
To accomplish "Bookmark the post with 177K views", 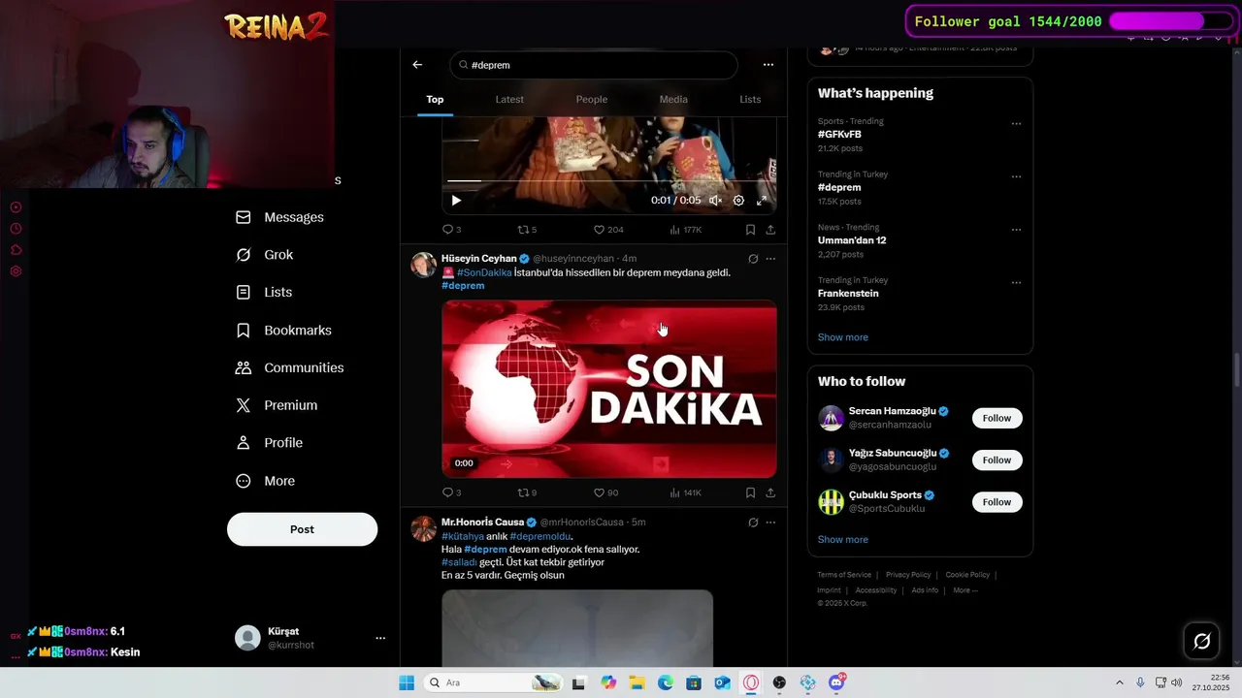I will coord(750,230).
